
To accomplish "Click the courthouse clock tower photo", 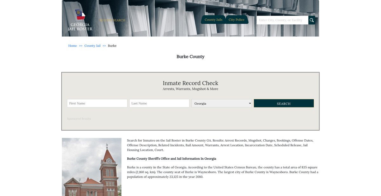I will point(92,167).
